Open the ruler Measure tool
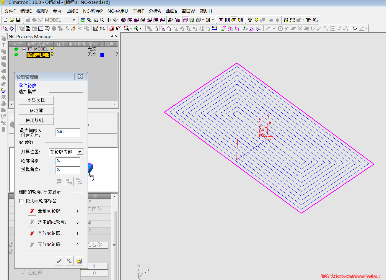This screenshot has width=386, height=280. (292, 20)
